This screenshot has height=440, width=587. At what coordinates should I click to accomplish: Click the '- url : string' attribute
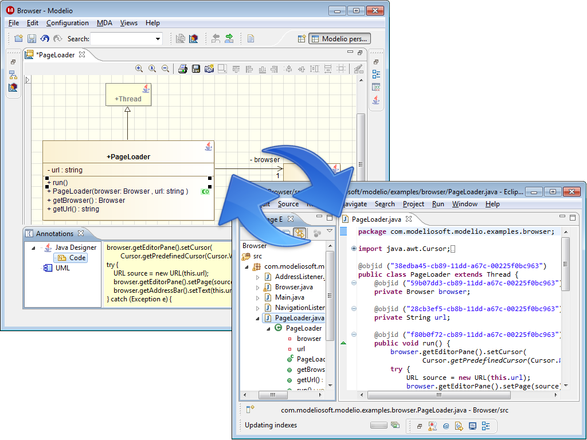[x=65, y=170]
